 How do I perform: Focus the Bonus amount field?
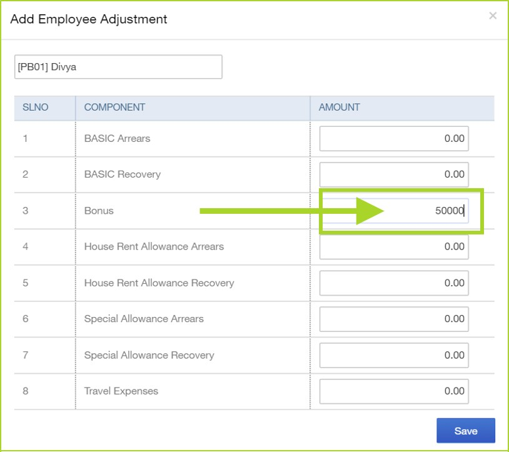[x=395, y=211]
